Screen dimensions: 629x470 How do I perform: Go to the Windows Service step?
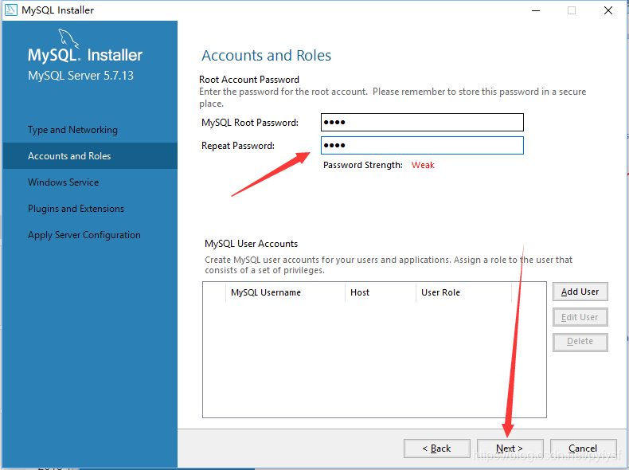pos(64,182)
